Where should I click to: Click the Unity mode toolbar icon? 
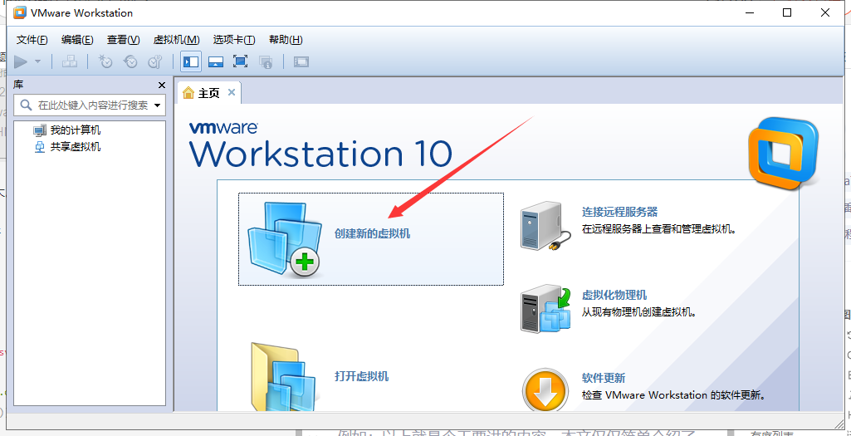tap(266, 62)
